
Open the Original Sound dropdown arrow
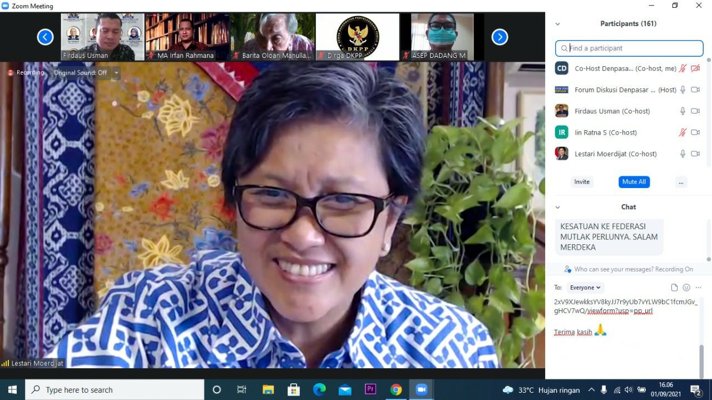click(x=116, y=72)
